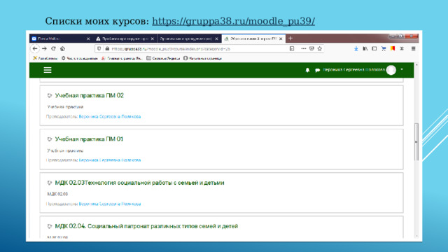Open the Авиабилеты bookmark

(45, 58)
